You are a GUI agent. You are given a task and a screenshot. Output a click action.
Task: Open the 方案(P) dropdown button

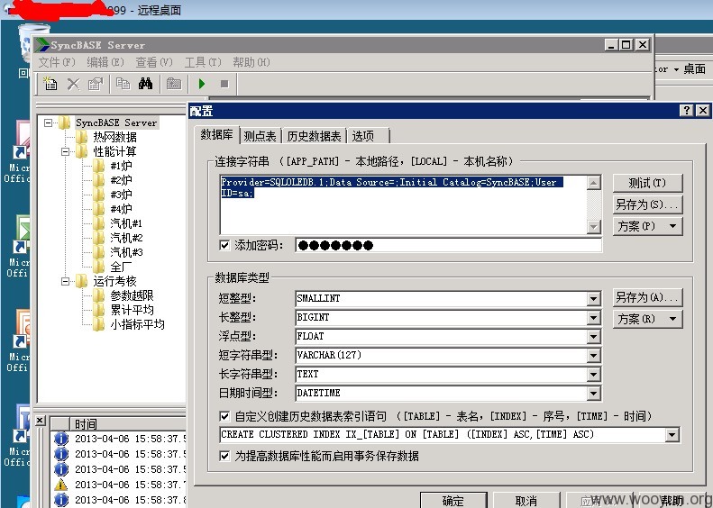647,226
